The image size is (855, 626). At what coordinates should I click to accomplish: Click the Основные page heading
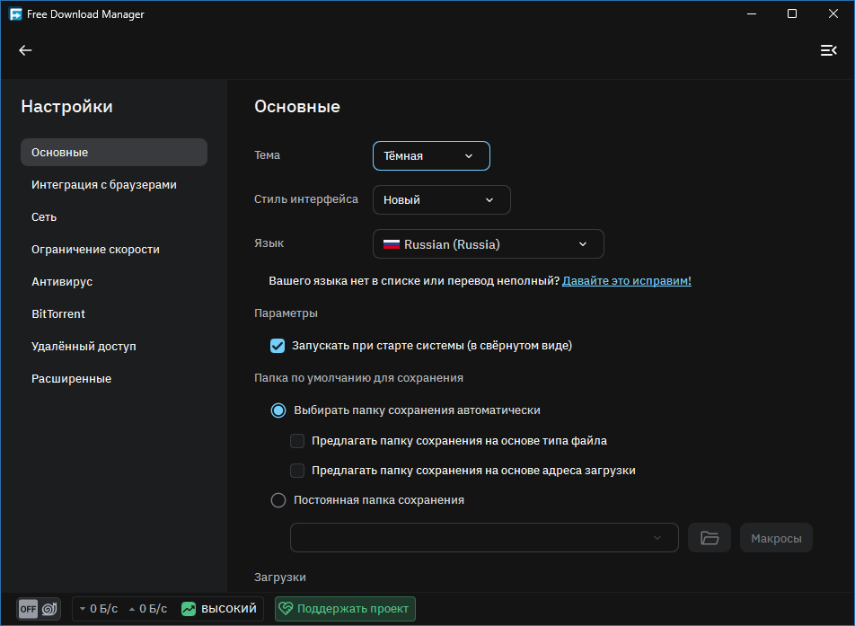click(x=297, y=106)
